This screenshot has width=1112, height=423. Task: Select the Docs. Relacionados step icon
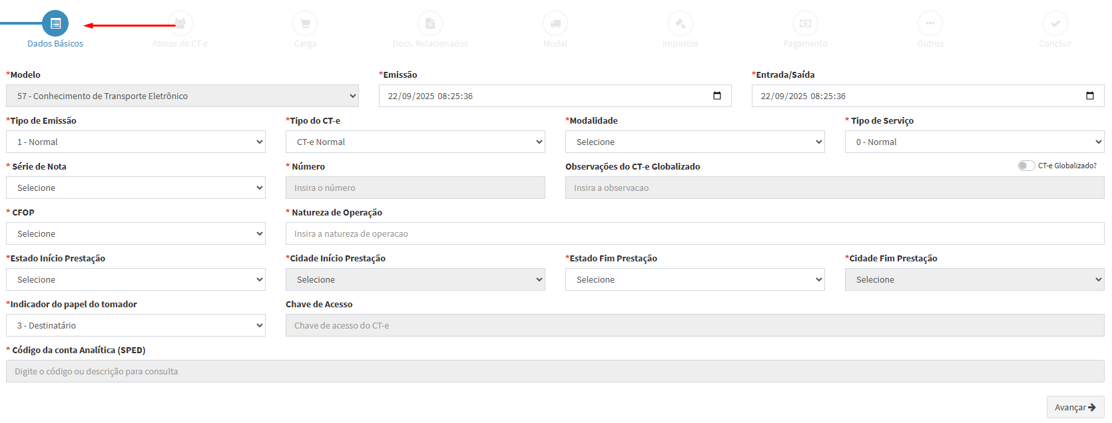[x=430, y=24]
